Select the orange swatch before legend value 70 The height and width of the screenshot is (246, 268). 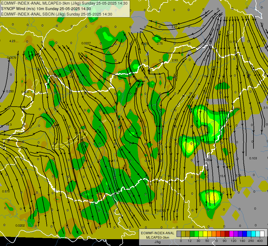point(214,234)
